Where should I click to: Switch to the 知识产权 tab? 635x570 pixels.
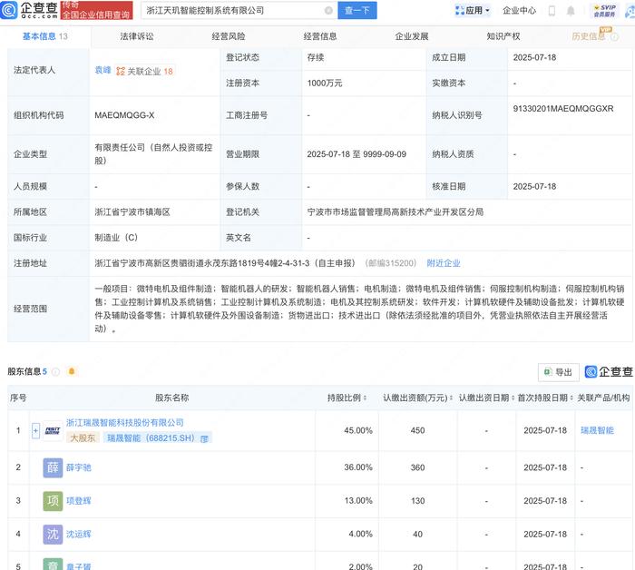pos(503,36)
